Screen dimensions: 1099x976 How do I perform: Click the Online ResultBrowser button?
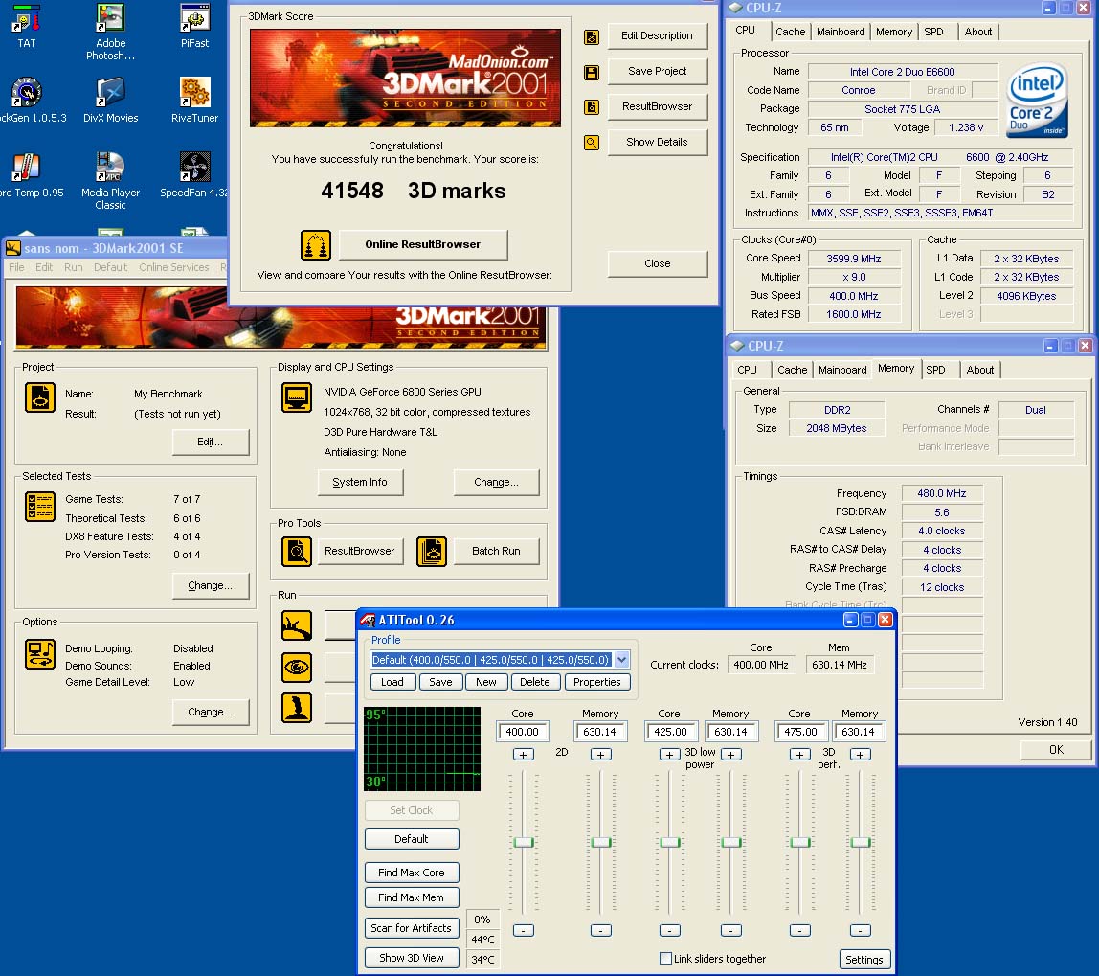click(422, 244)
